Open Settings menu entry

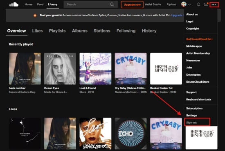pos(191,115)
